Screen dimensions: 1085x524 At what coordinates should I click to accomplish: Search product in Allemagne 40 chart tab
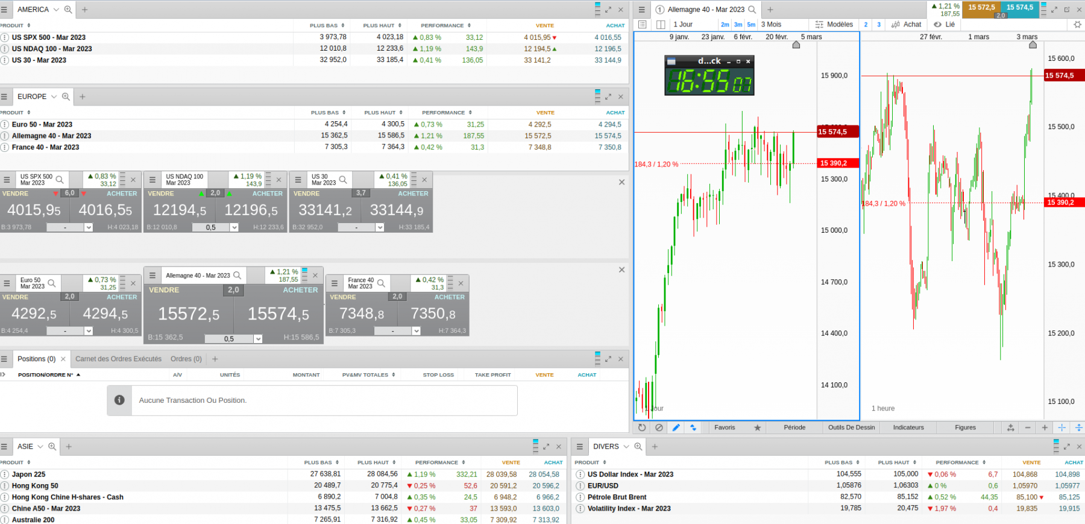(x=752, y=10)
